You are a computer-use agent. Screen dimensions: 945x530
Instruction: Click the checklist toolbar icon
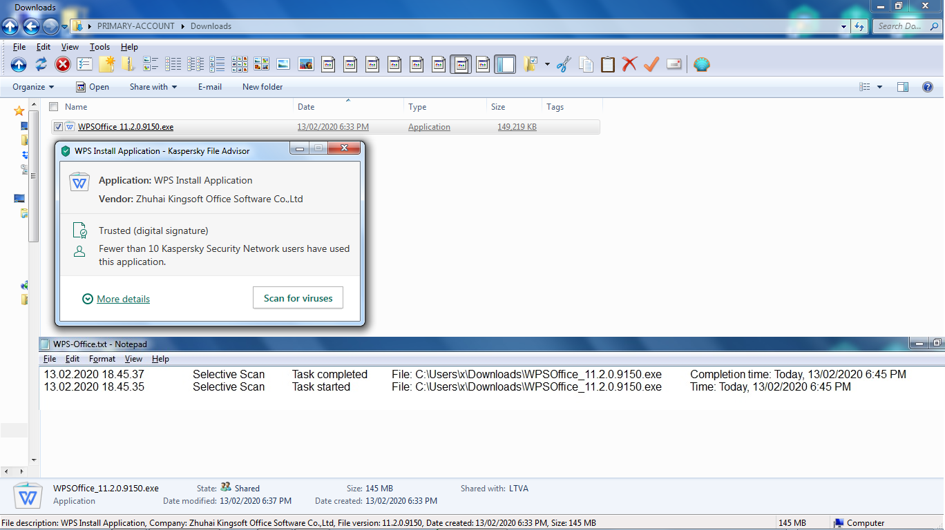[85, 65]
